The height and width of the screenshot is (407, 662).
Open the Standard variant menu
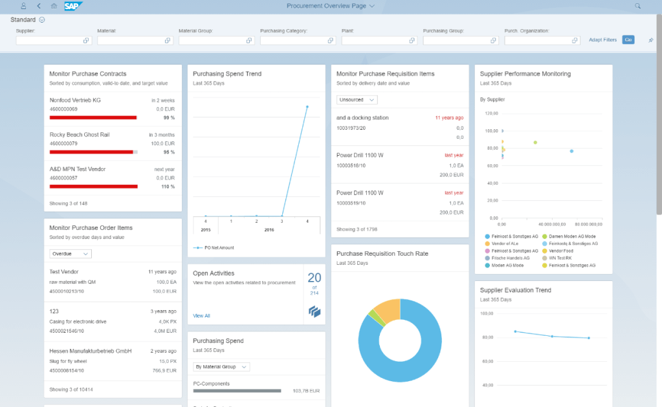point(41,20)
